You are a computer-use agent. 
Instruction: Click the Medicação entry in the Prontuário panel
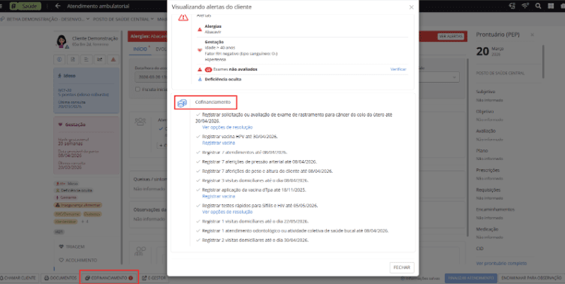[x=487, y=229]
